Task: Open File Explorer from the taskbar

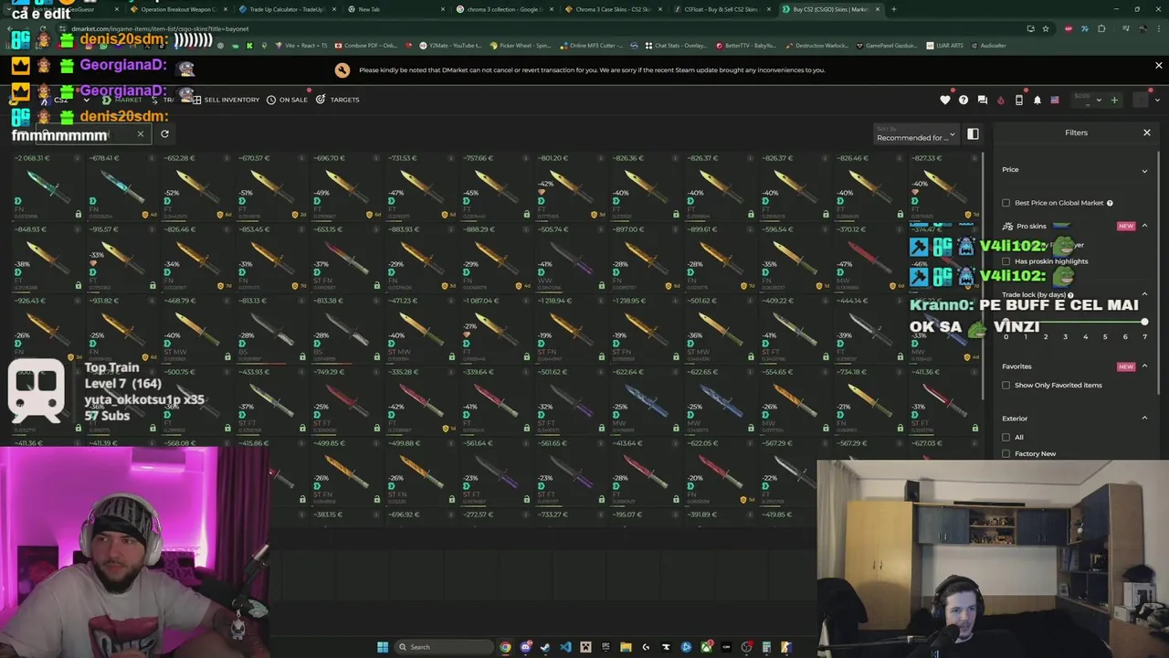Action: (x=626, y=647)
